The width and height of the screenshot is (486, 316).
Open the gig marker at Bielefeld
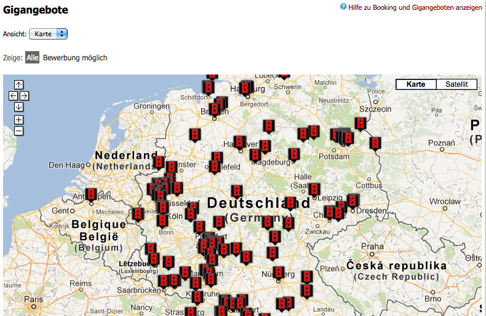pos(215,167)
